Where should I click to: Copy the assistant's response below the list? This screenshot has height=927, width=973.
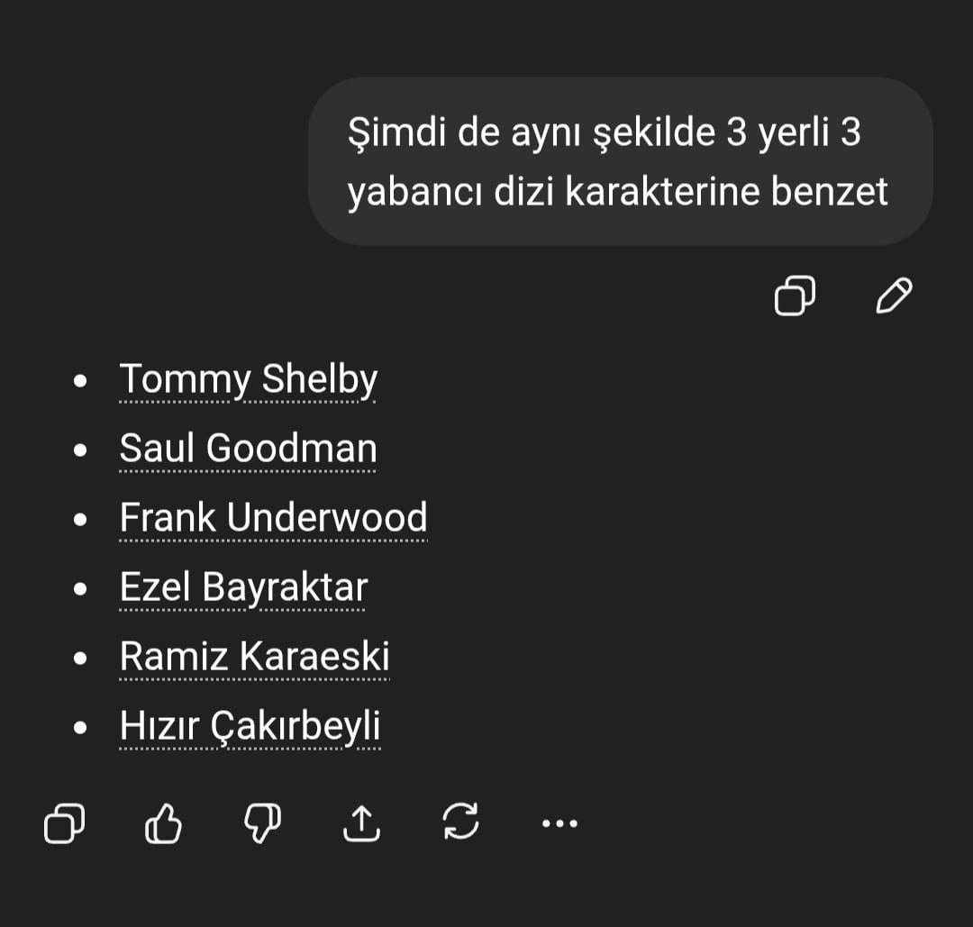click(x=65, y=822)
